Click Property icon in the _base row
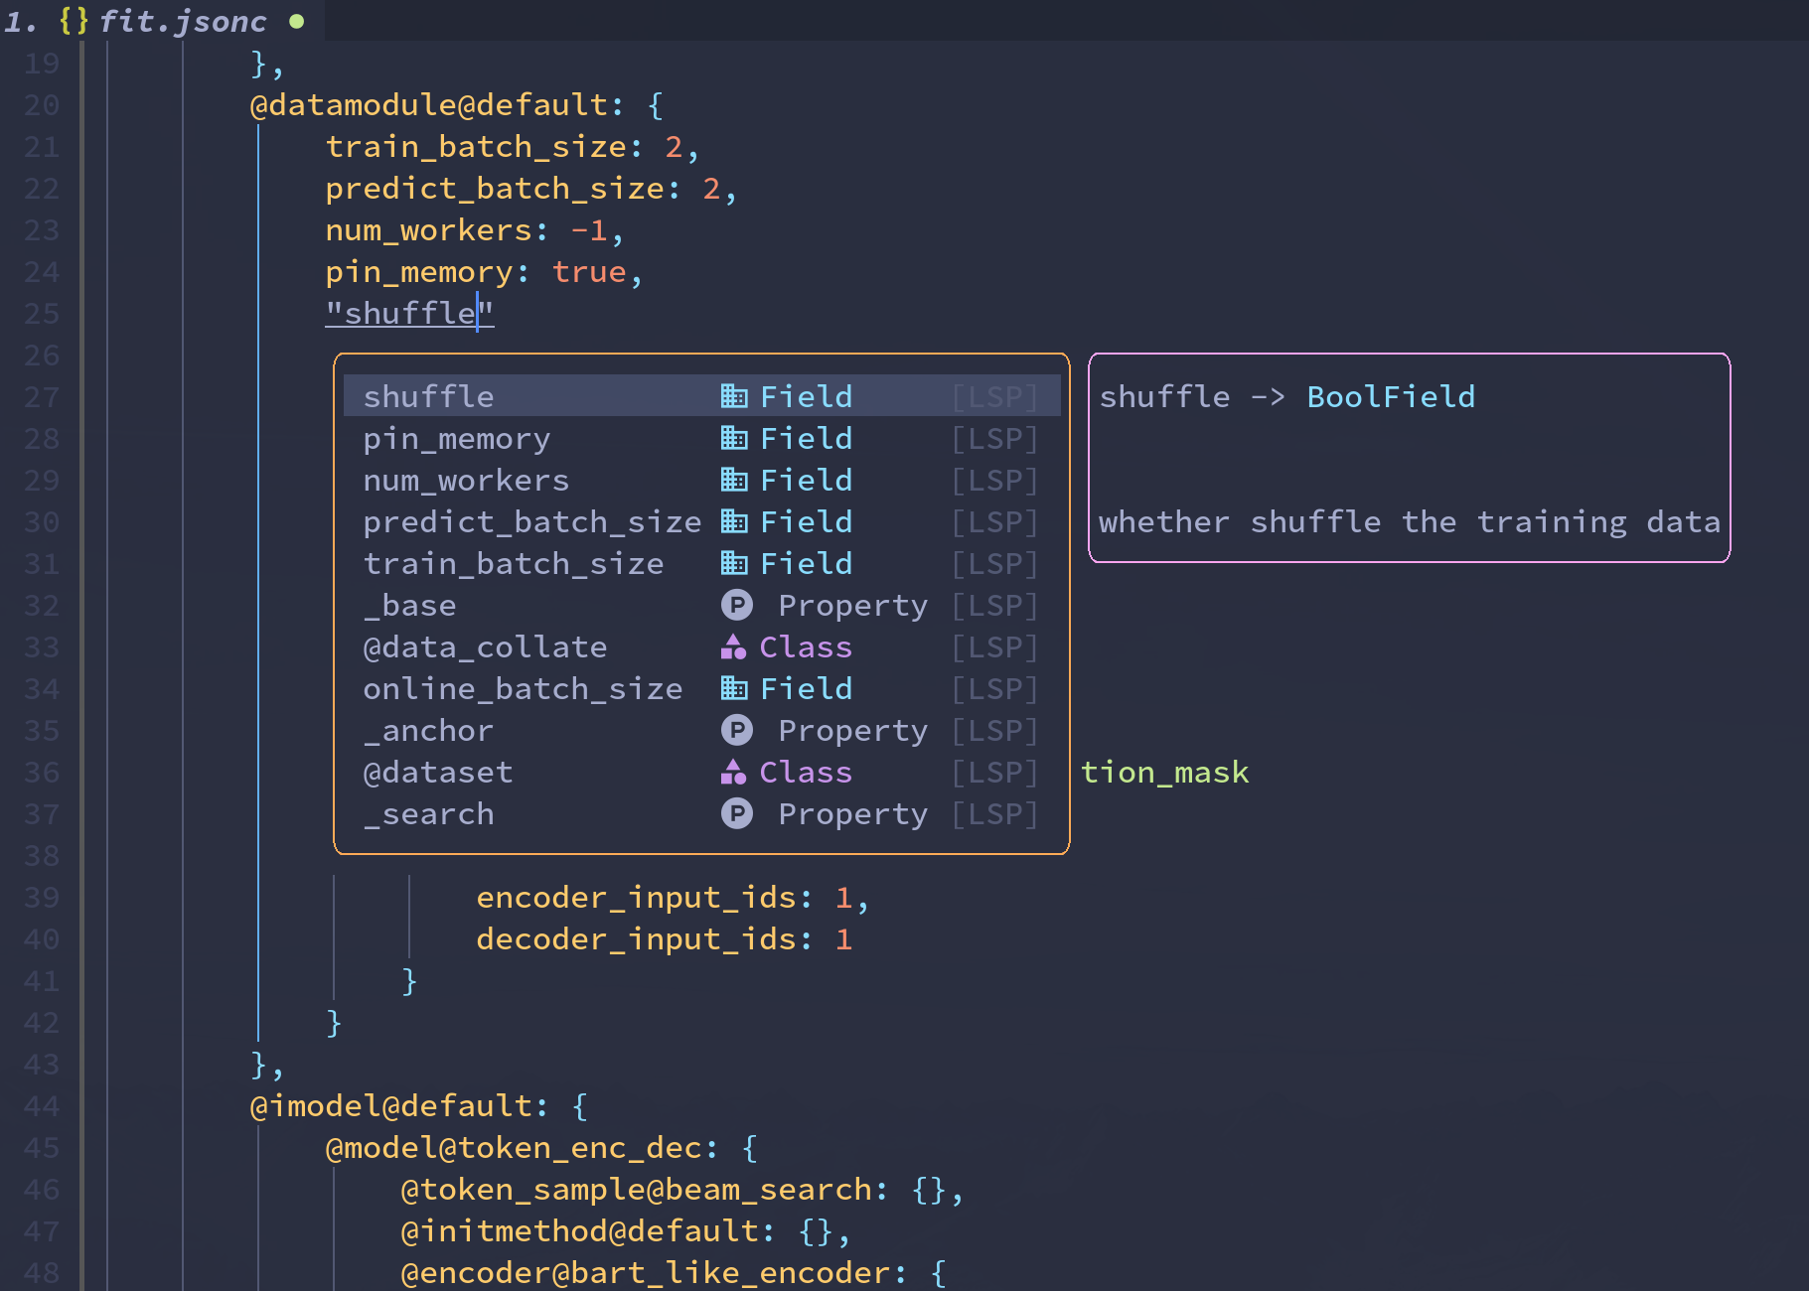 pos(736,605)
